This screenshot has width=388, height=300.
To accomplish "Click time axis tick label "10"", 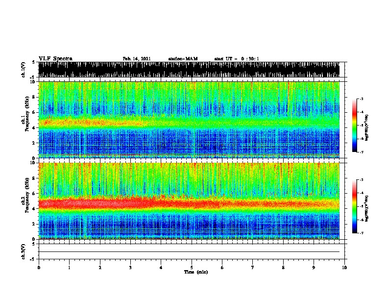I will [x=344, y=268].
